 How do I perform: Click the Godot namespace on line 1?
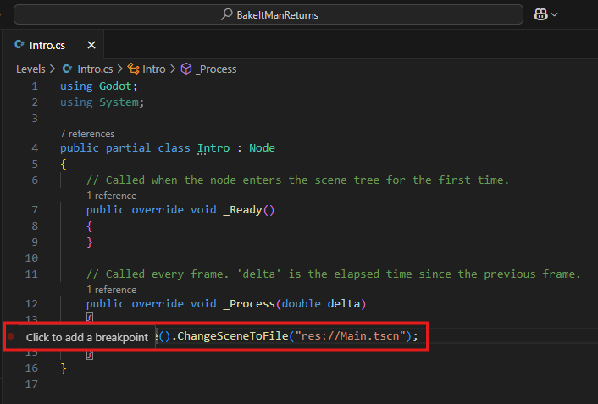click(x=115, y=86)
